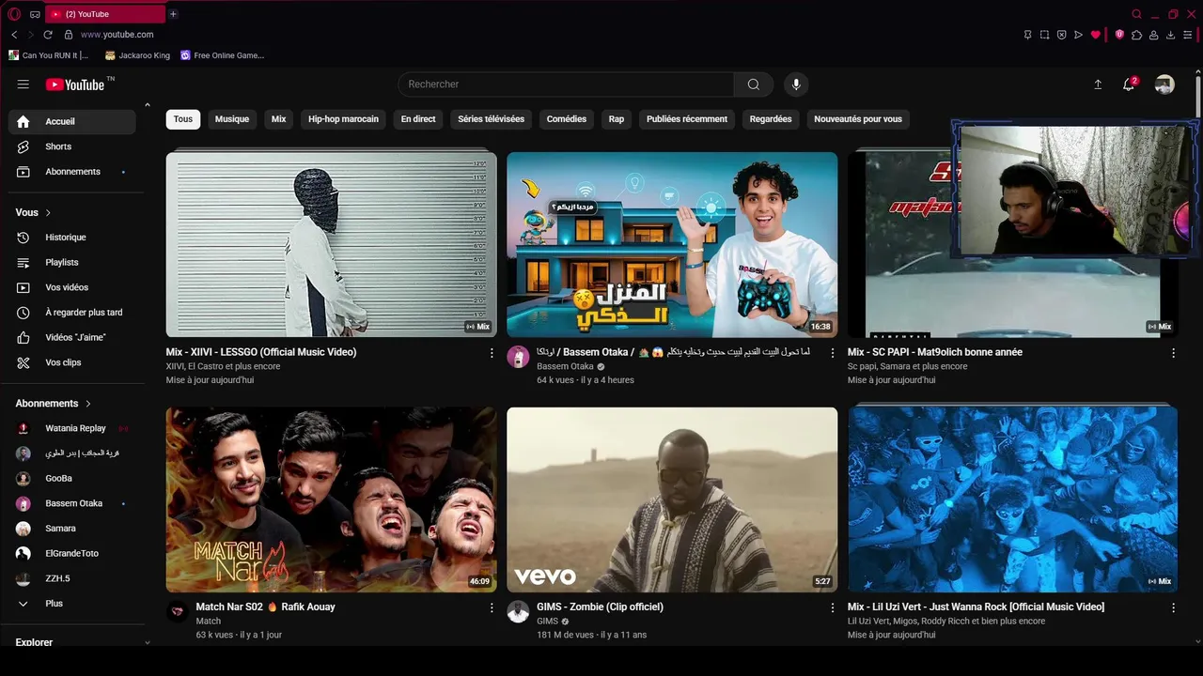Open options for Match Nar S02 video
The width and height of the screenshot is (1203, 676).
click(492, 607)
